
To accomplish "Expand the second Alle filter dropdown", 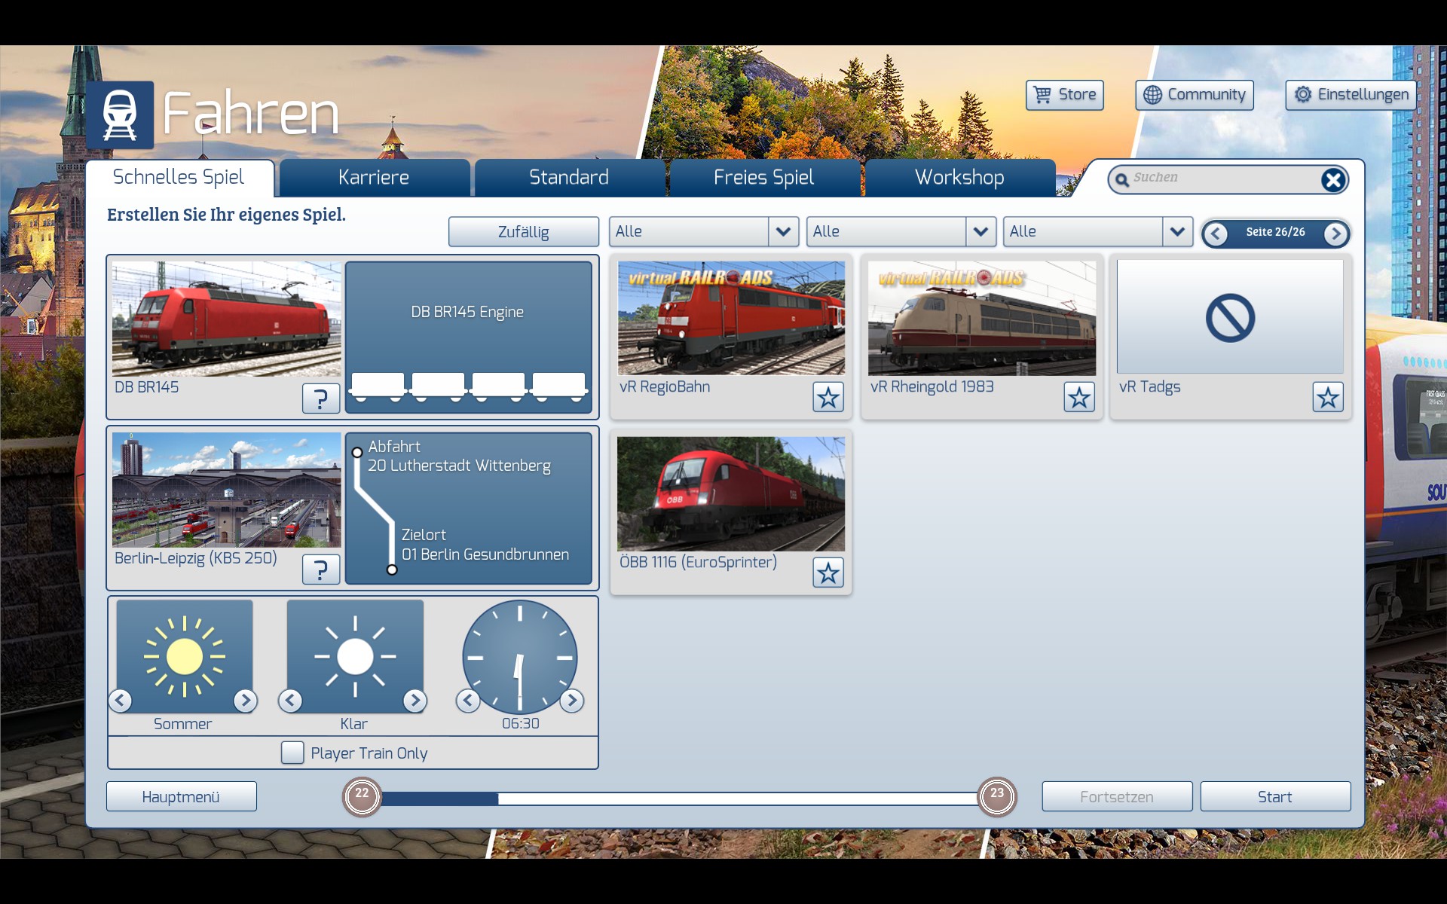I will click(x=980, y=232).
